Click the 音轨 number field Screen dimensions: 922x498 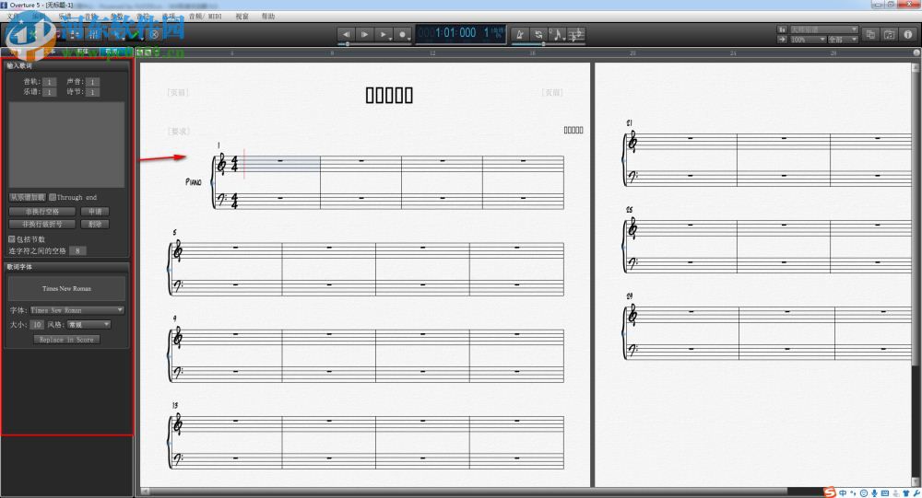click(x=50, y=82)
